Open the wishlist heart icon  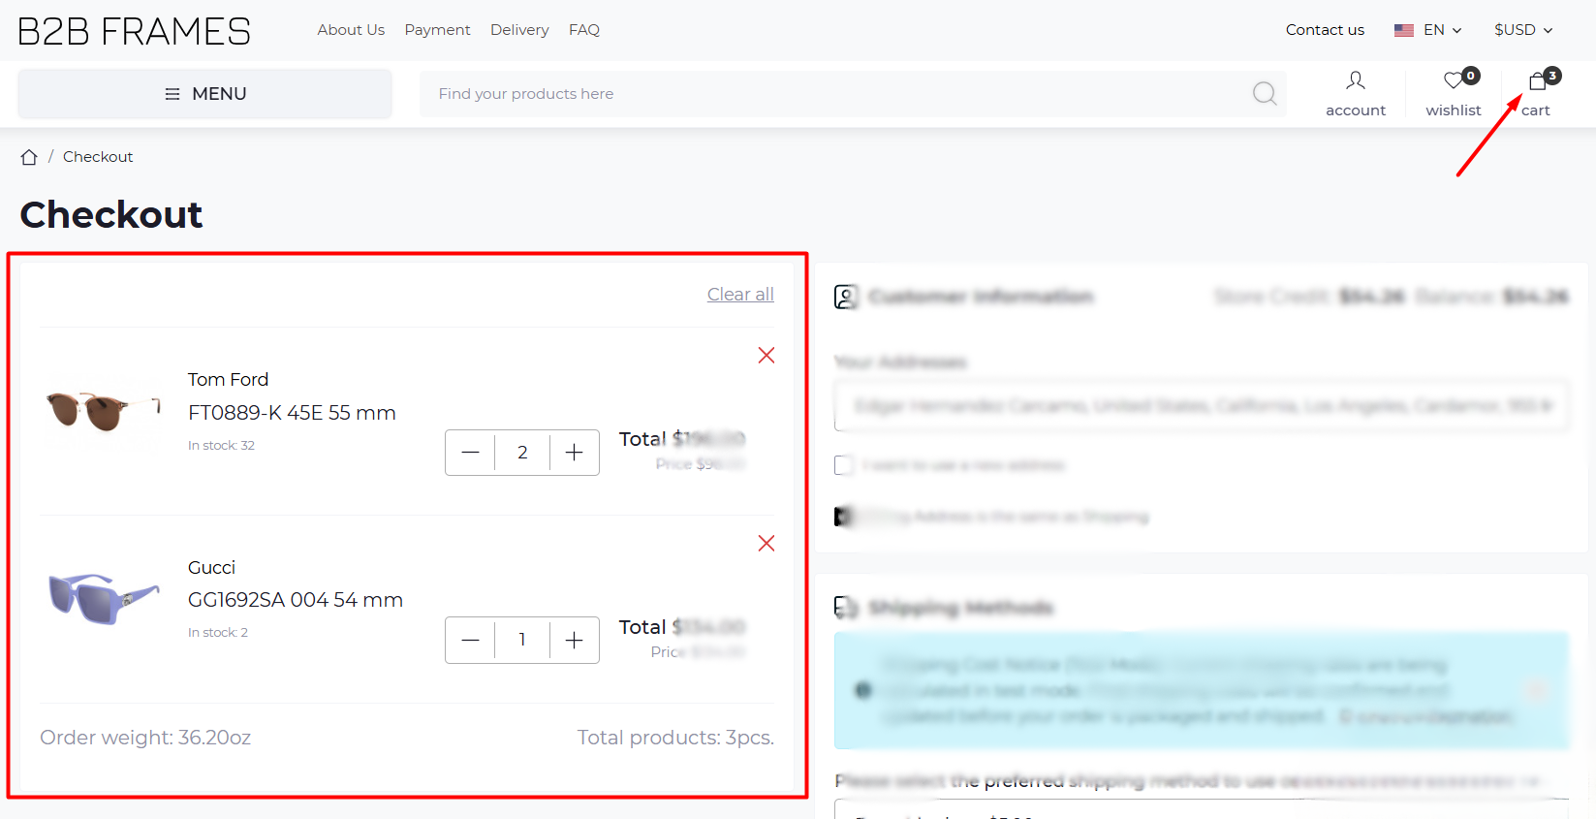pyautogui.click(x=1453, y=80)
